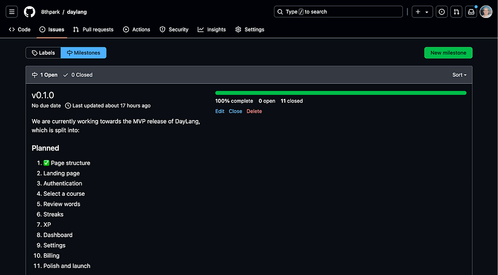Viewport: 498px width, 275px height.
Task: Click the 'Billing' list item
Action: pos(51,256)
